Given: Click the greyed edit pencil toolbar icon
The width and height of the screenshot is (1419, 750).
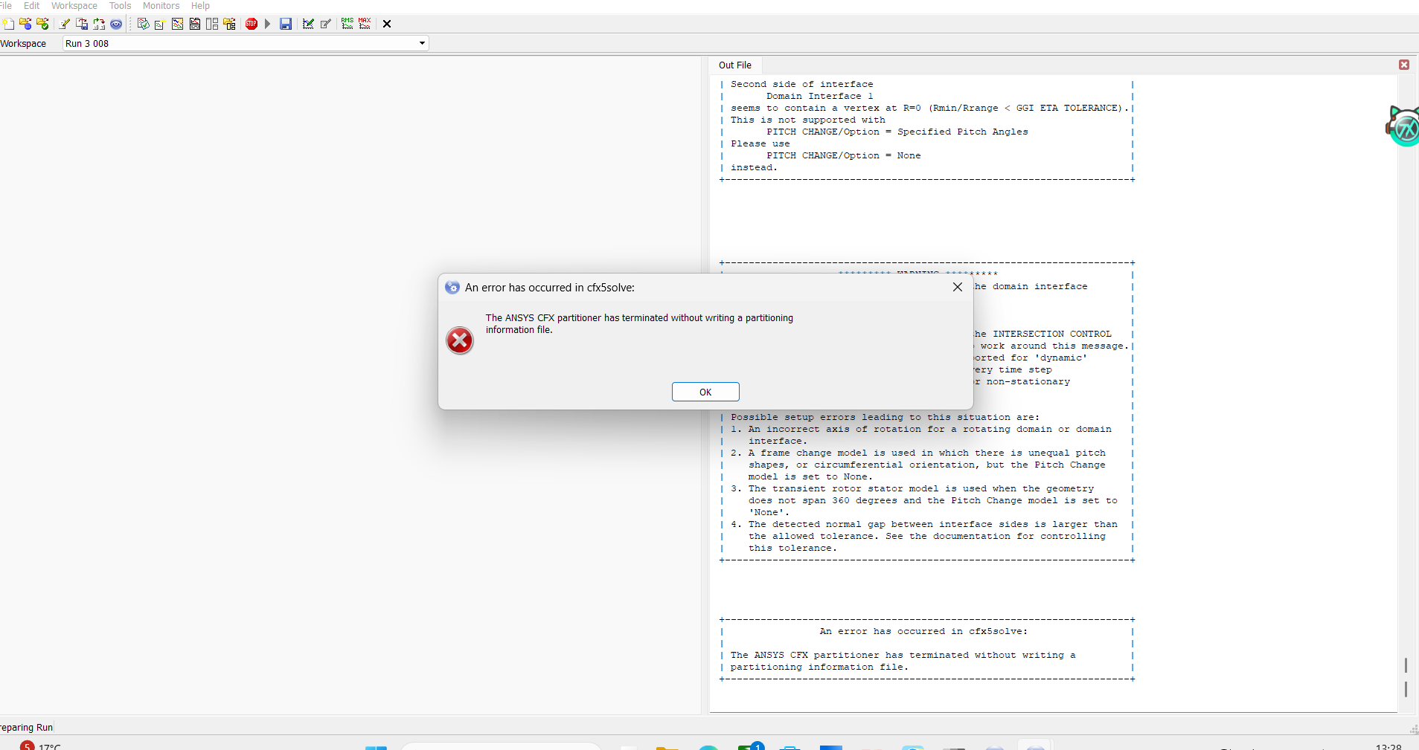Looking at the screenshot, I should 326,24.
